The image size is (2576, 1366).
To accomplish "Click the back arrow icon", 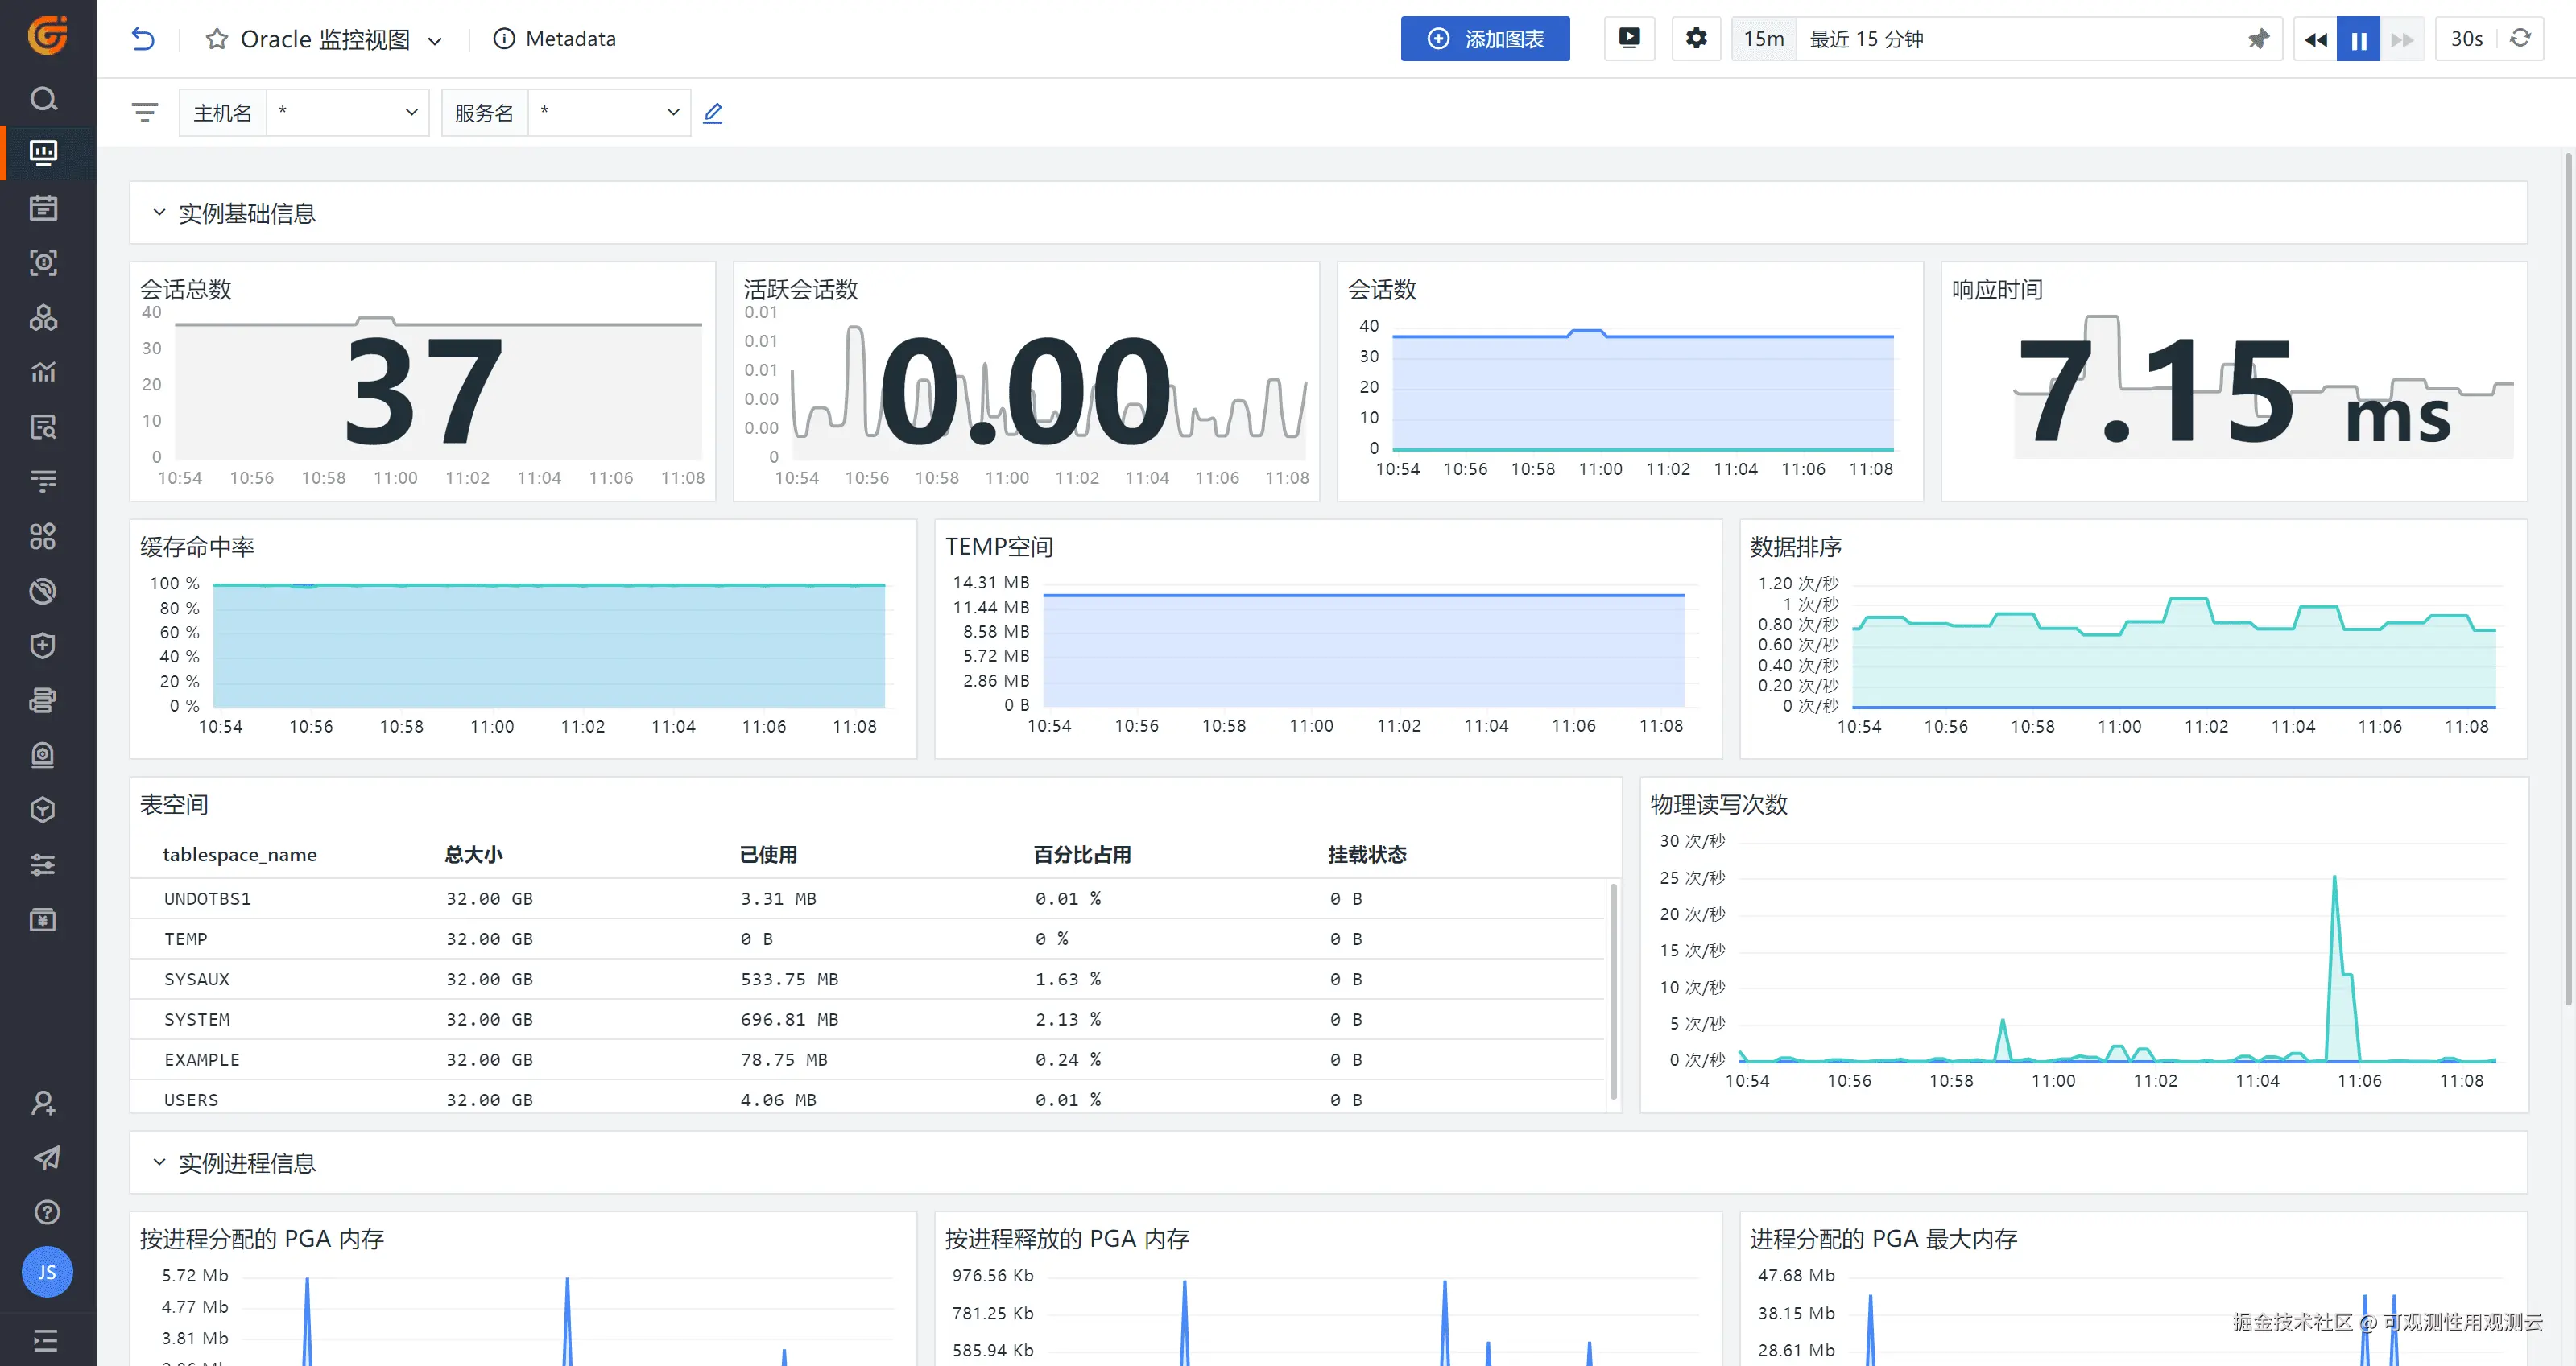I will (143, 39).
